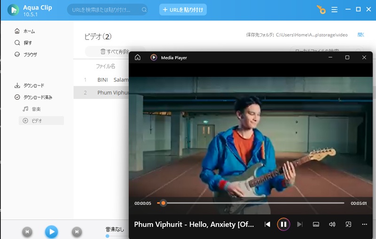Open the 探す sidebar item
This screenshot has height=239, width=376.
coord(23,43)
